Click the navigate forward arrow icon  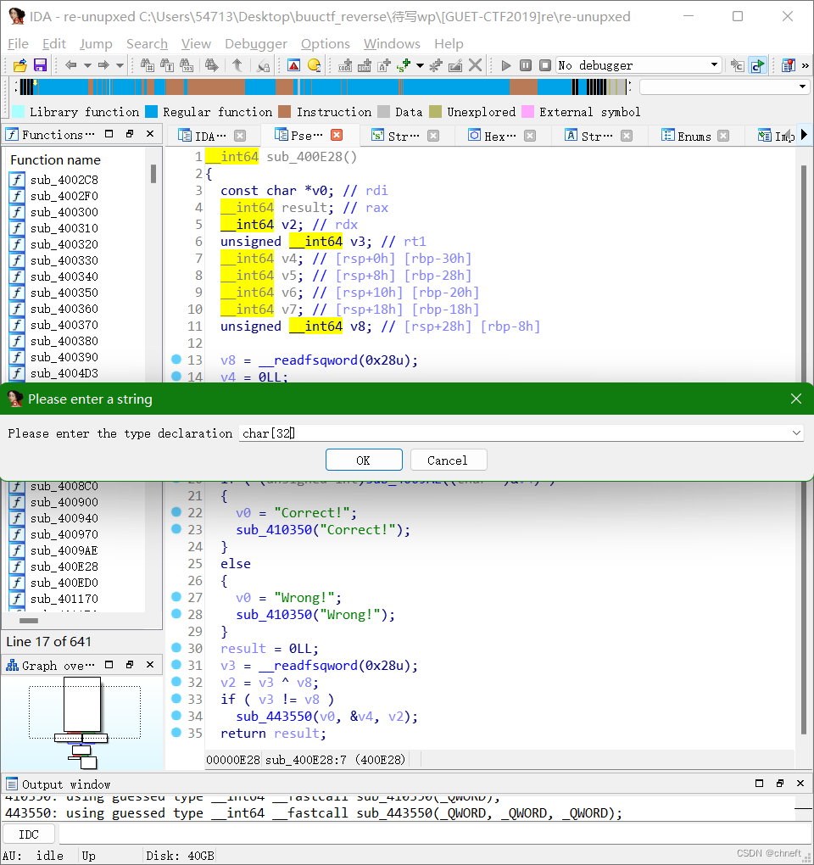point(103,65)
